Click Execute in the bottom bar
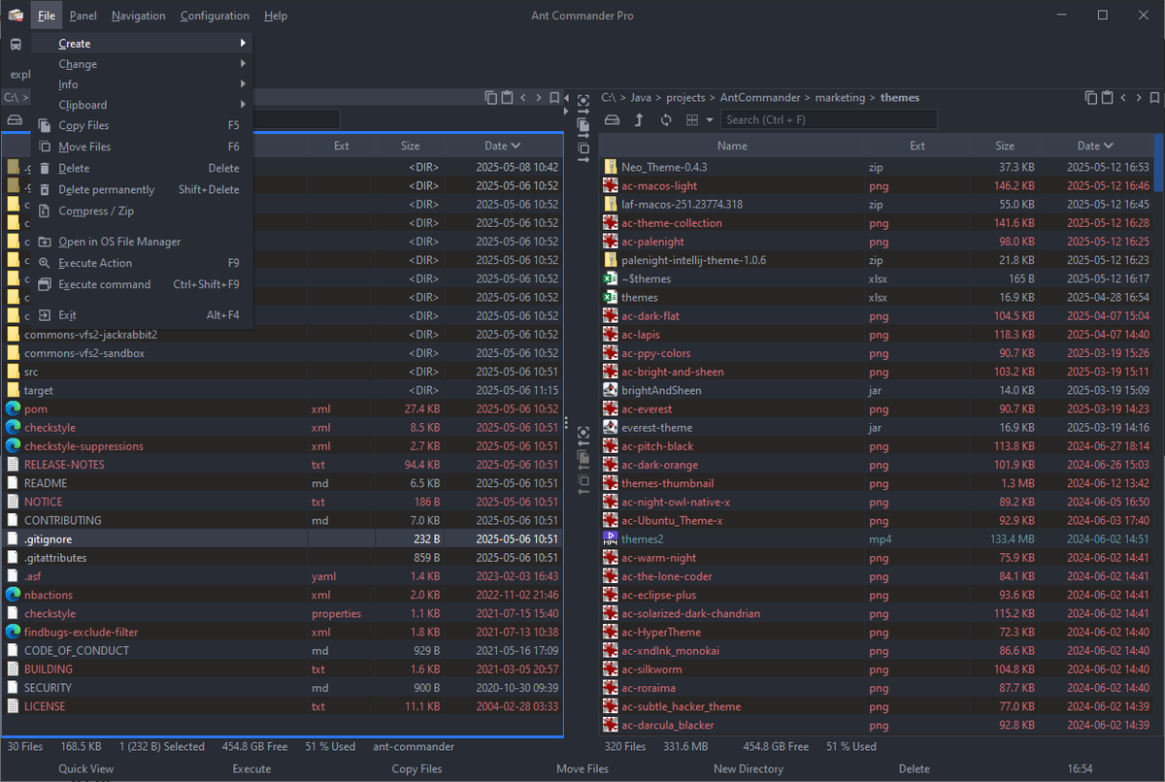This screenshot has width=1165, height=782. tap(251, 768)
